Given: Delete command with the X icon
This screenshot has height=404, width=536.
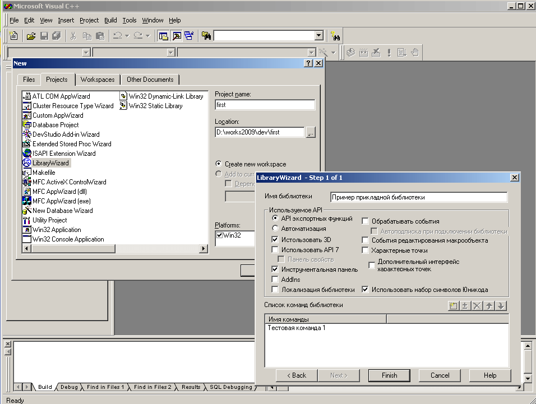Looking at the screenshot, I should click(x=477, y=305).
